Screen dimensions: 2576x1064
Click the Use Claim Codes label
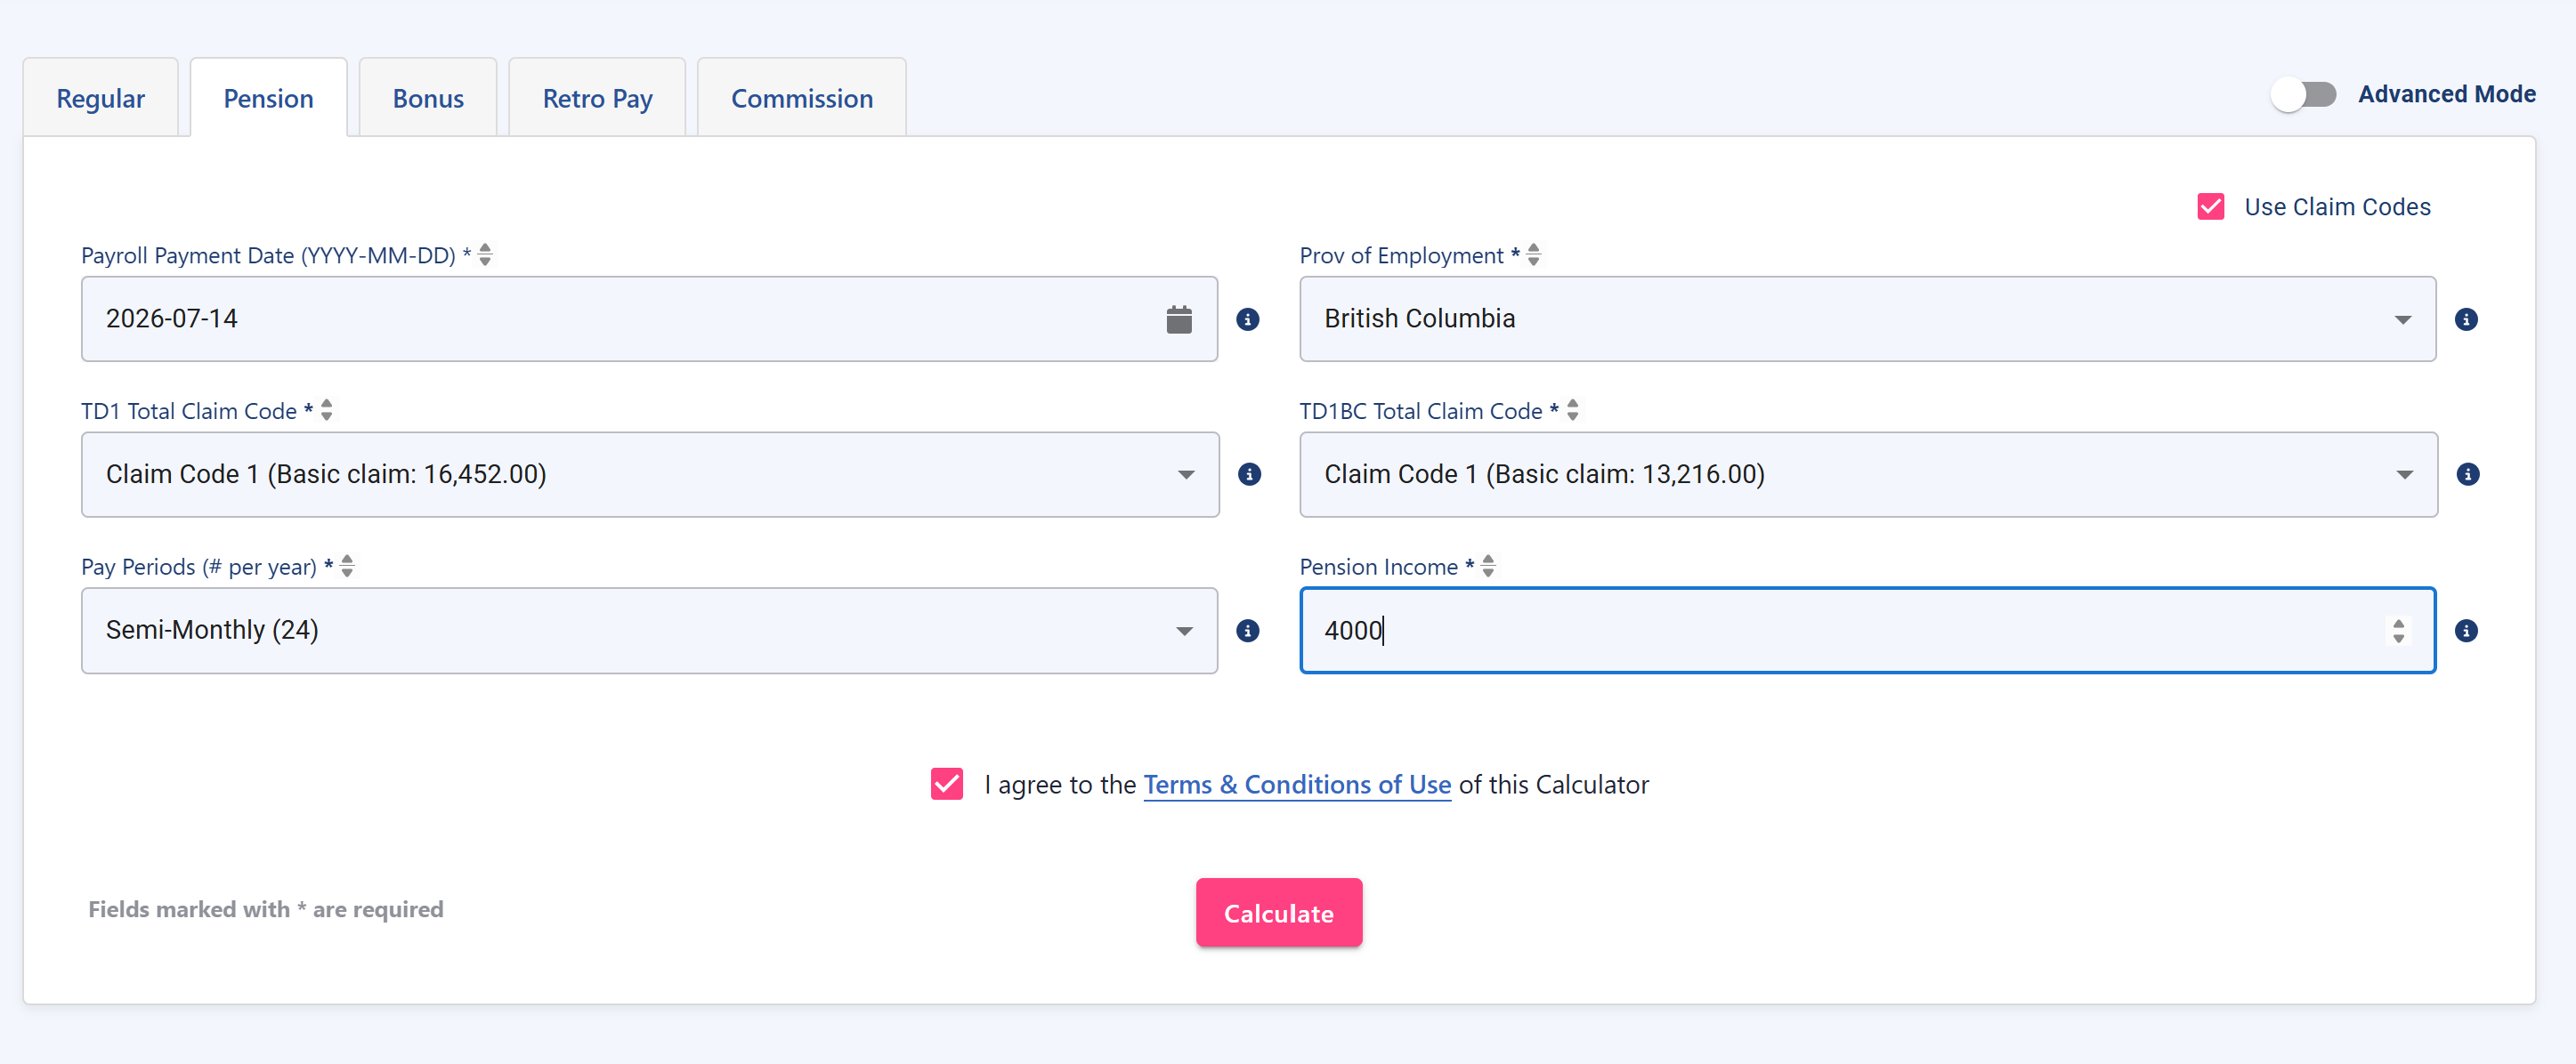tap(2337, 206)
